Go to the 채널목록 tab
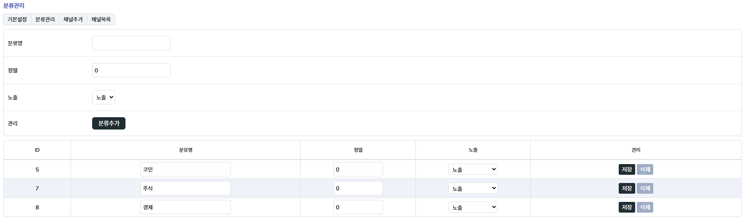745x220 pixels. 101,19
